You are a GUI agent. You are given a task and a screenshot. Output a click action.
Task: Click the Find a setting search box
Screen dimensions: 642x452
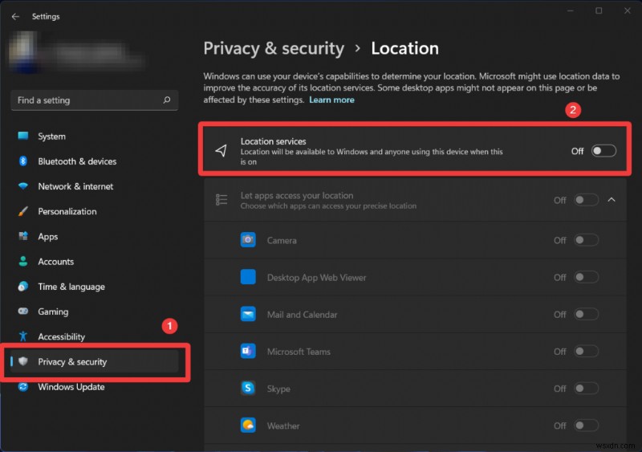tap(95, 100)
